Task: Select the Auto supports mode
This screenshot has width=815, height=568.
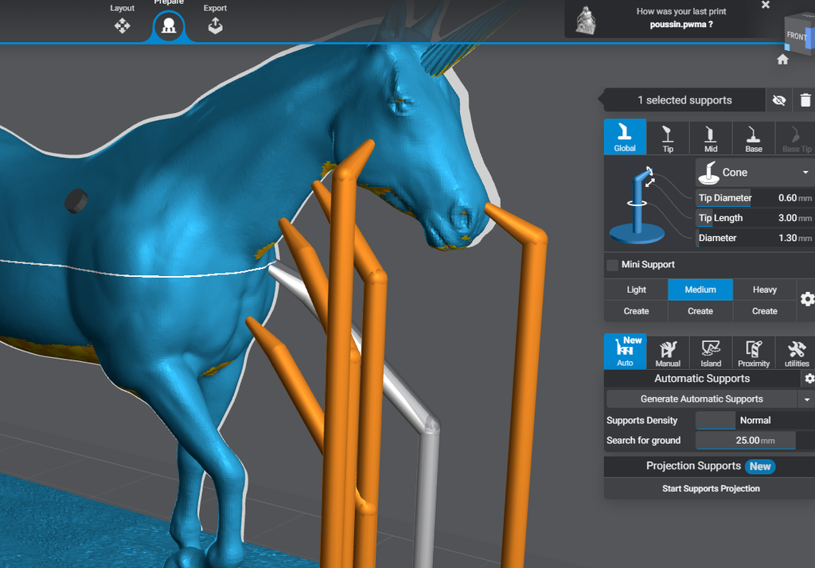Action: click(625, 352)
